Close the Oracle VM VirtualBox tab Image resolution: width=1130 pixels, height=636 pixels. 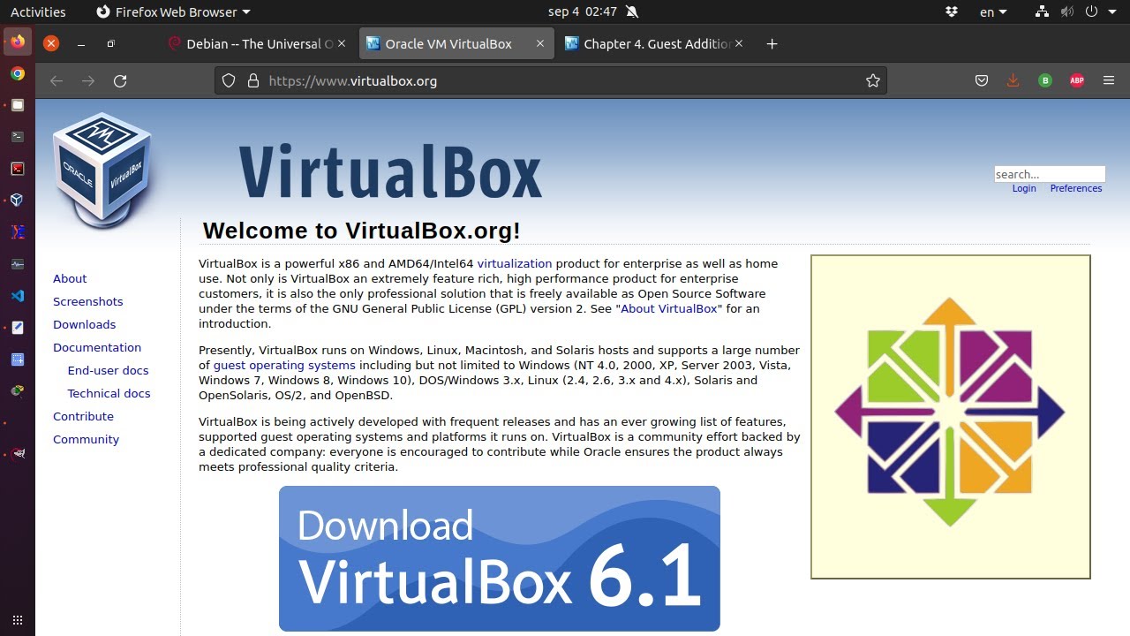(x=540, y=43)
